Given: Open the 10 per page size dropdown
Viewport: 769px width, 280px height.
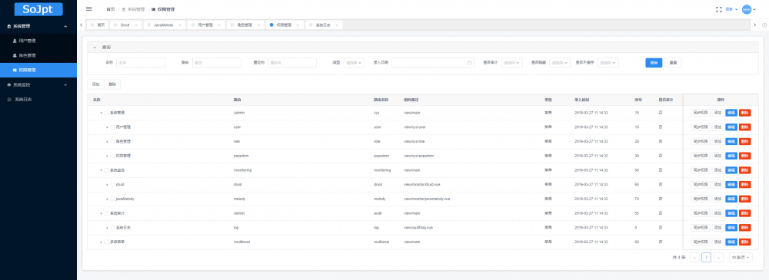Looking at the screenshot, I should coord(741,258).
